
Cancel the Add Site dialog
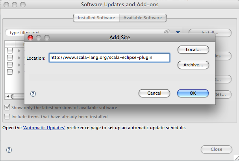tap(154, 93)
